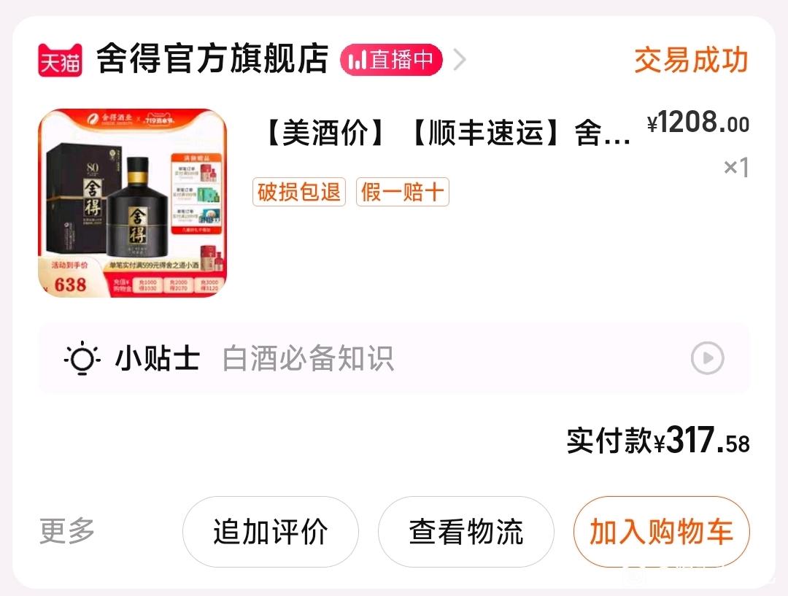The width and height of the screenshot is (788, 596).
Task: Open the 舍得官方旗舰店 store page
Action: pyautogui.click(x=212, y=59)
